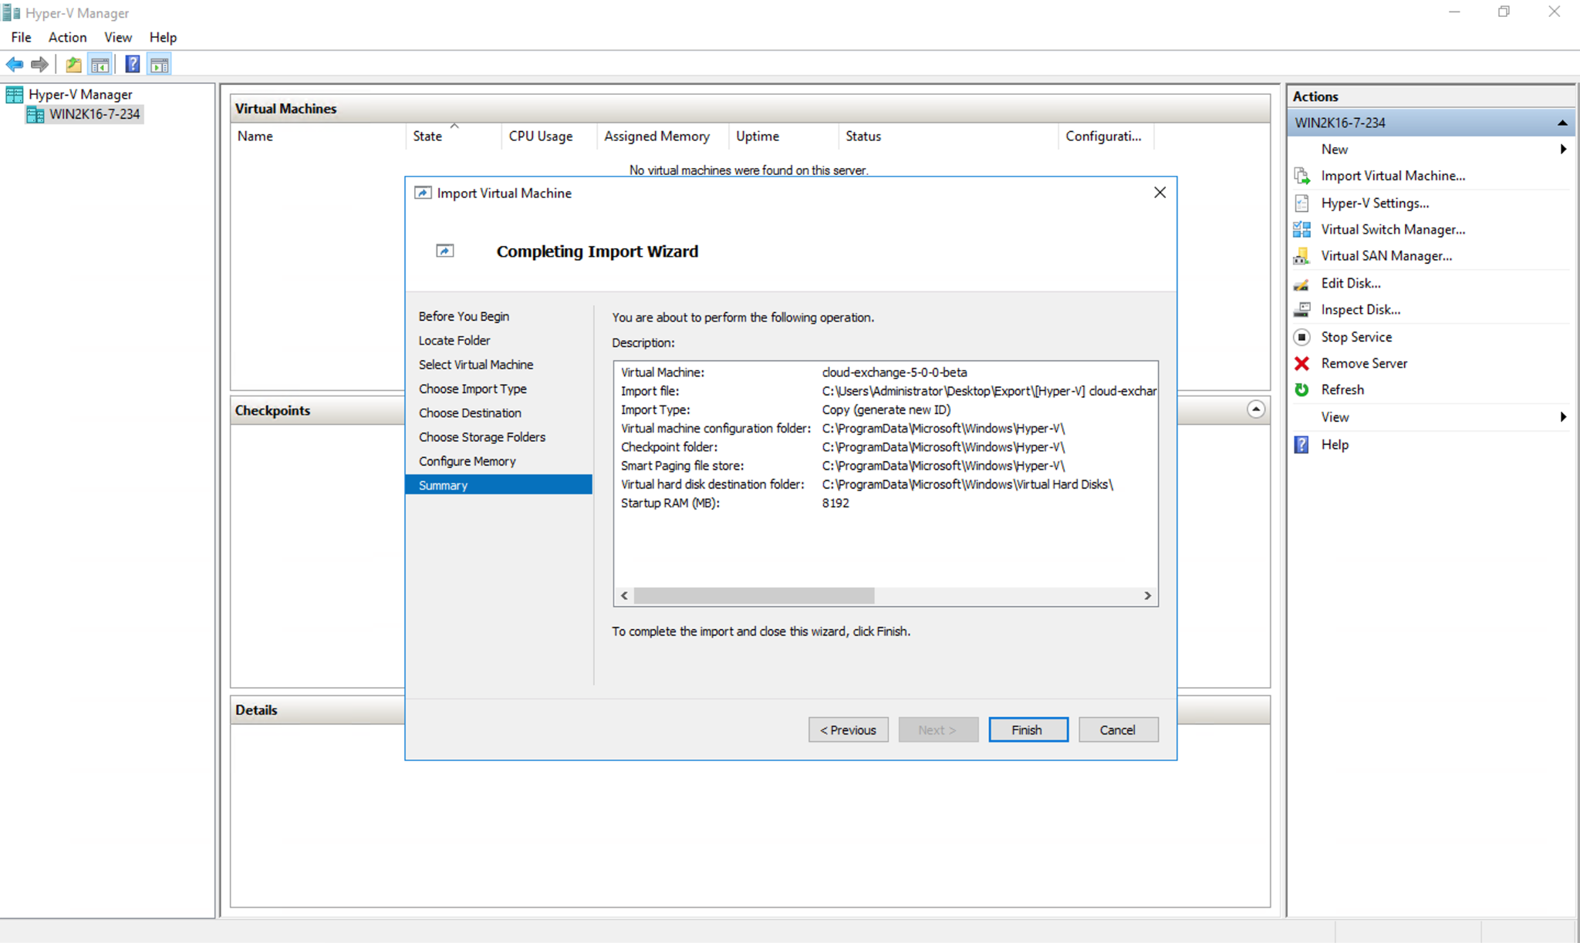Click the Virtual SAN Manager action icon
The image size is (1580, 943).
point(1302,255)
